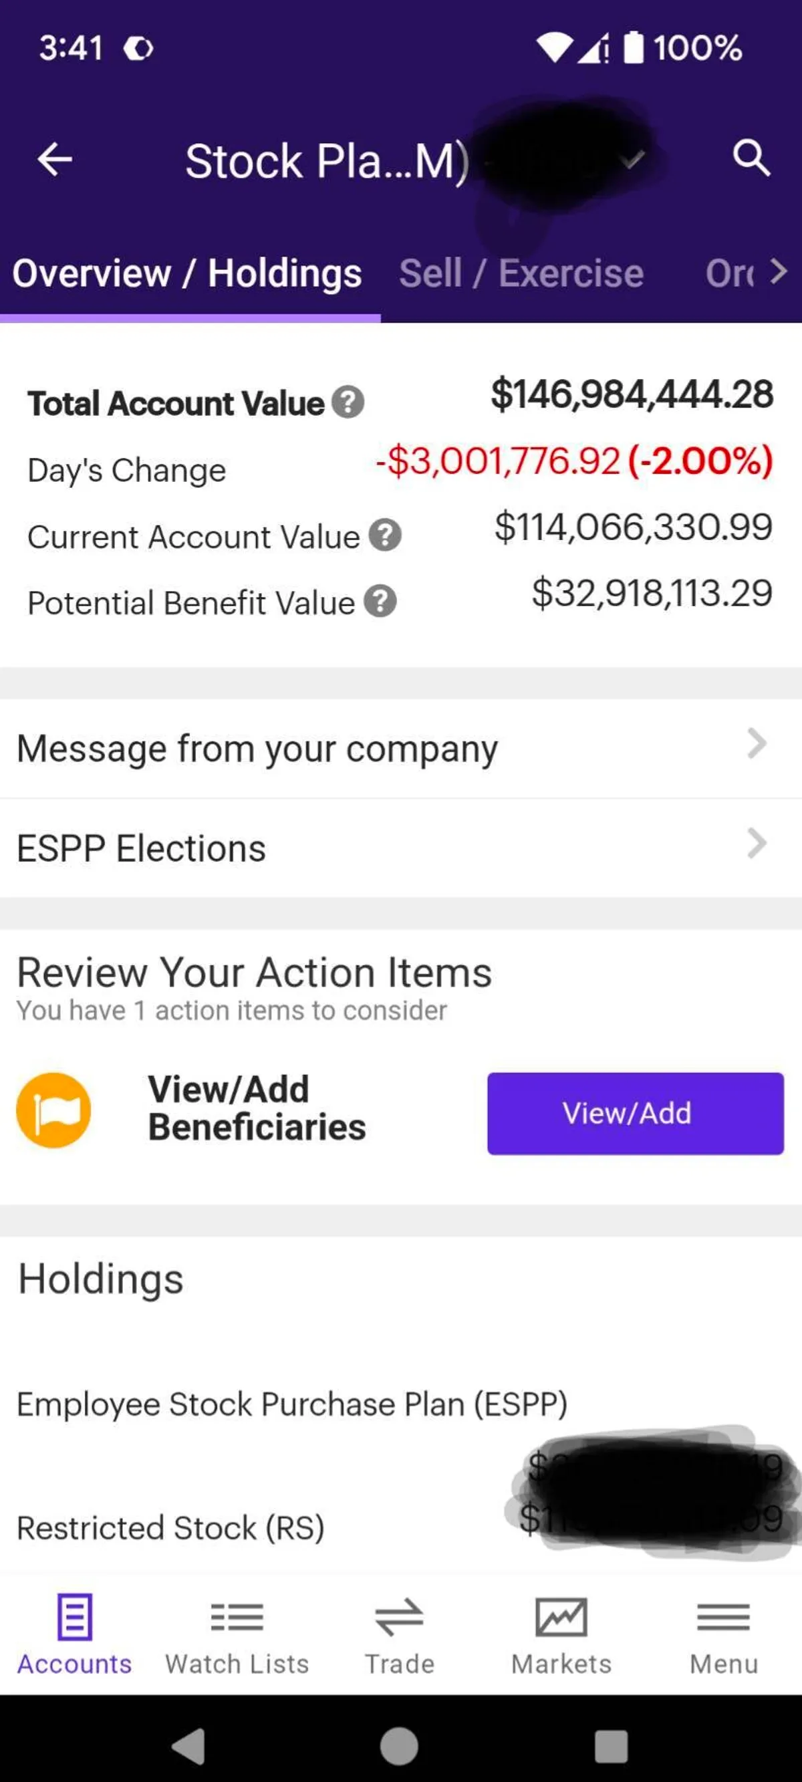The width and height of the screenshot is (802, 1782).
Task: Tap the back arrow in header
Action: click(x=55, y=160)
